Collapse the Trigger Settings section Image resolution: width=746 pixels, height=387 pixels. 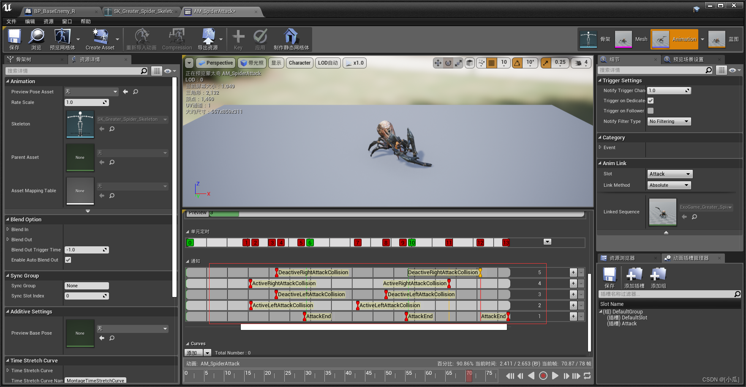600,80
